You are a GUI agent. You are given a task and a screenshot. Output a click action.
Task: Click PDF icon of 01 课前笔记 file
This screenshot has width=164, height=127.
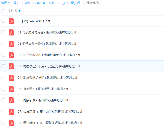11,32
